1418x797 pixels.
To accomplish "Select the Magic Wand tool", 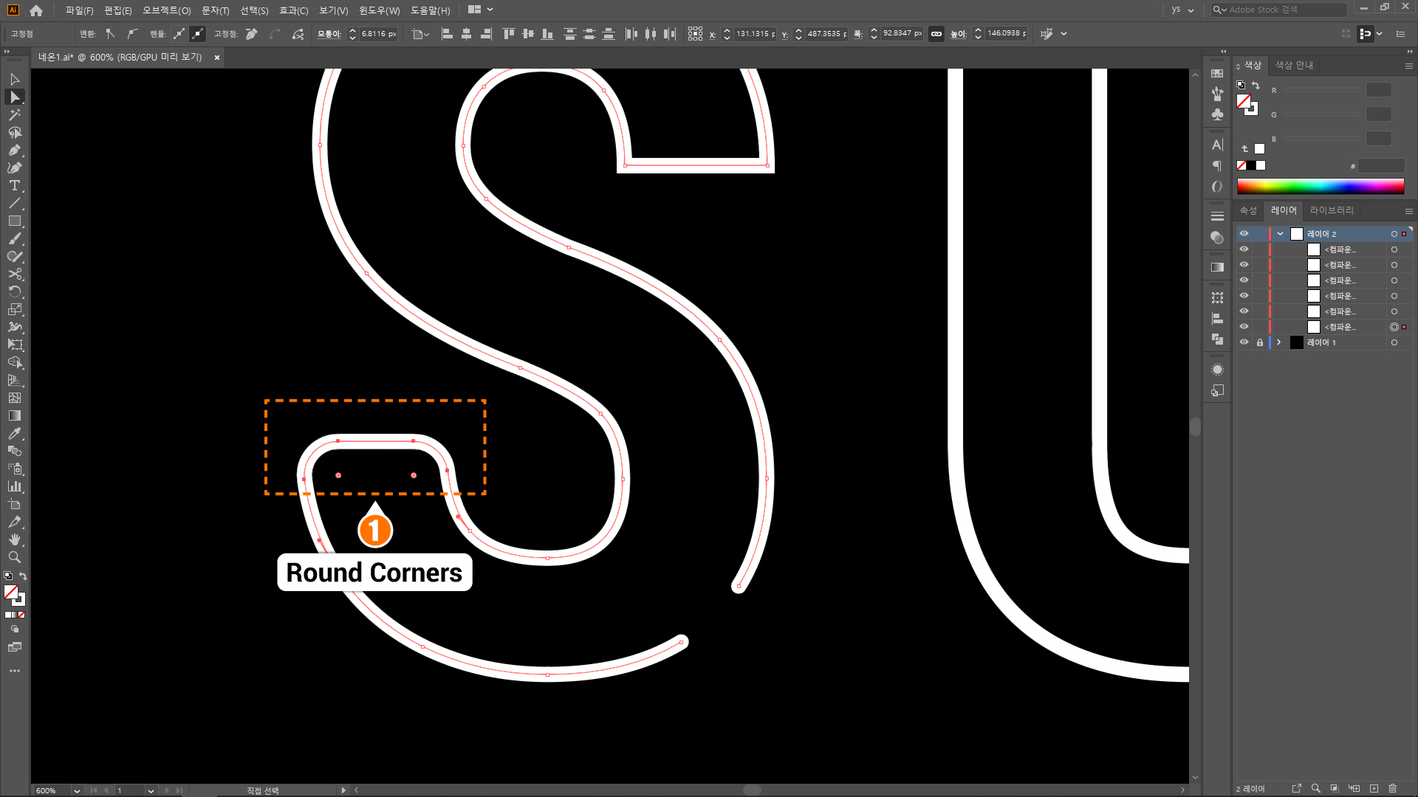I will click(14, 115).
